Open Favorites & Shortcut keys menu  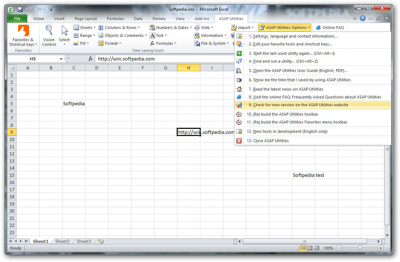click(x=23, y=35)
